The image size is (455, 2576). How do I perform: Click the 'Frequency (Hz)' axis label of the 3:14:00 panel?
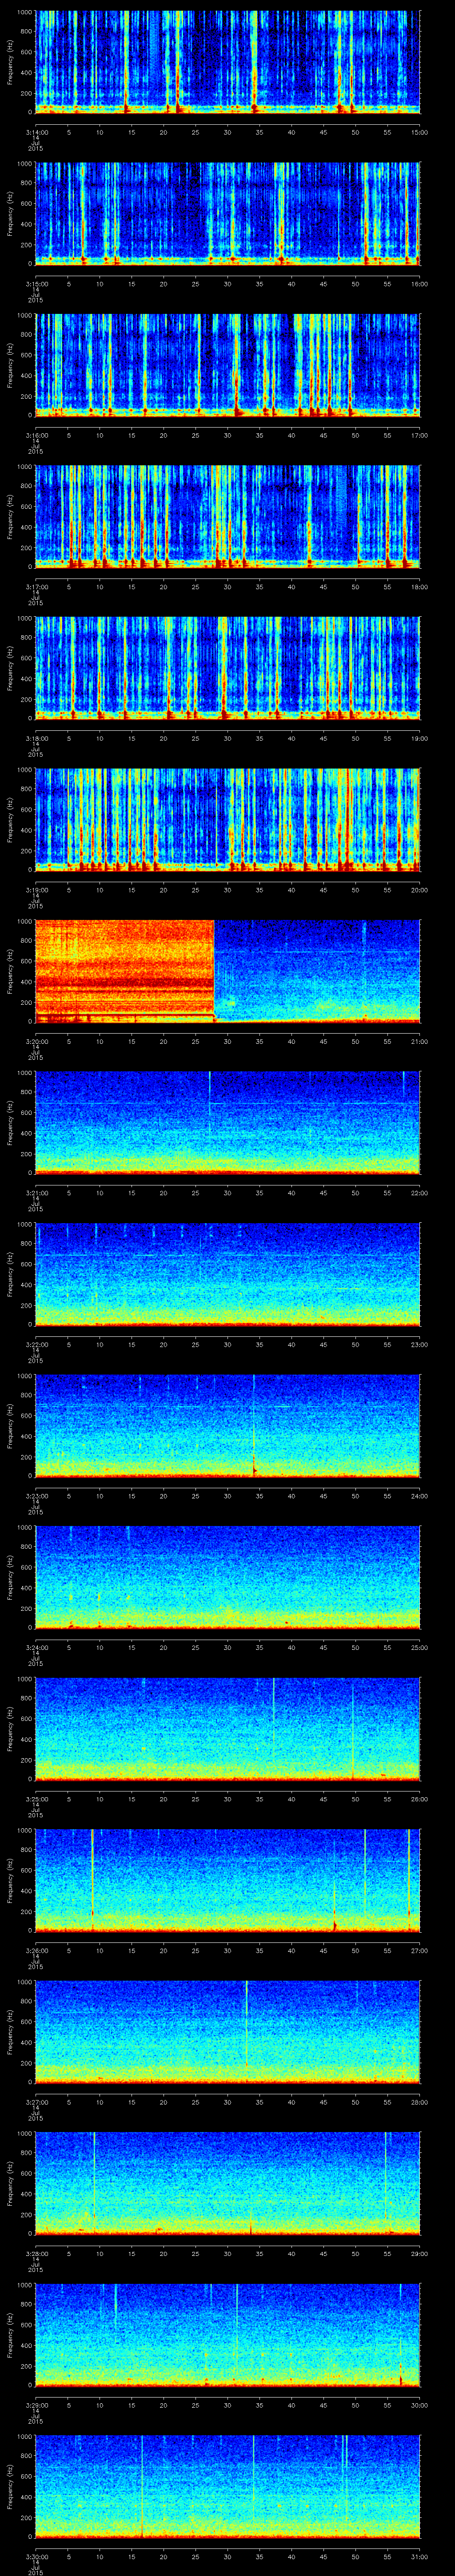10,62
